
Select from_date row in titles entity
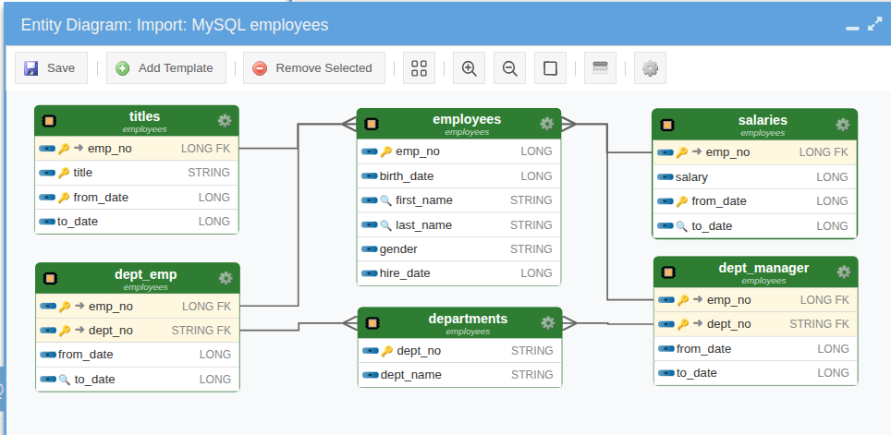click(x=137, y=198)
